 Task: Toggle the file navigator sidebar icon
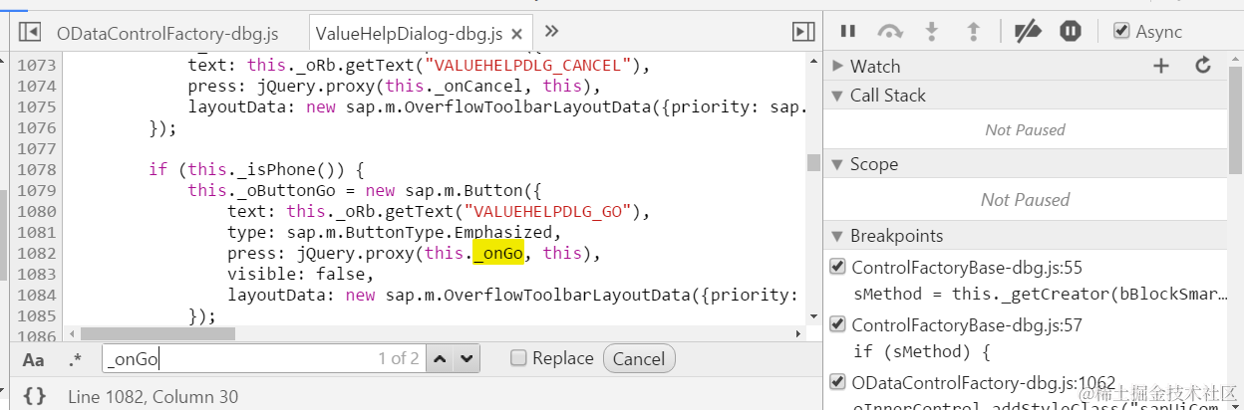[x=30, y=32]
